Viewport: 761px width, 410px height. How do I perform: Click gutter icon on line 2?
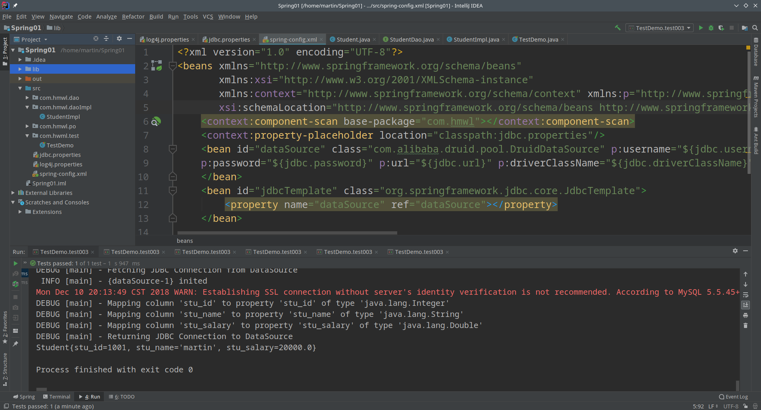coord(157,65)
